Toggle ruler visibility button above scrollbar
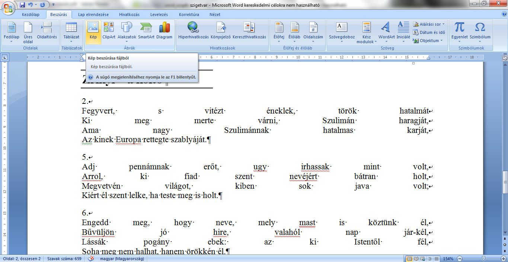Viewport: 508px width, 262px height. click(x=505, y=57)
